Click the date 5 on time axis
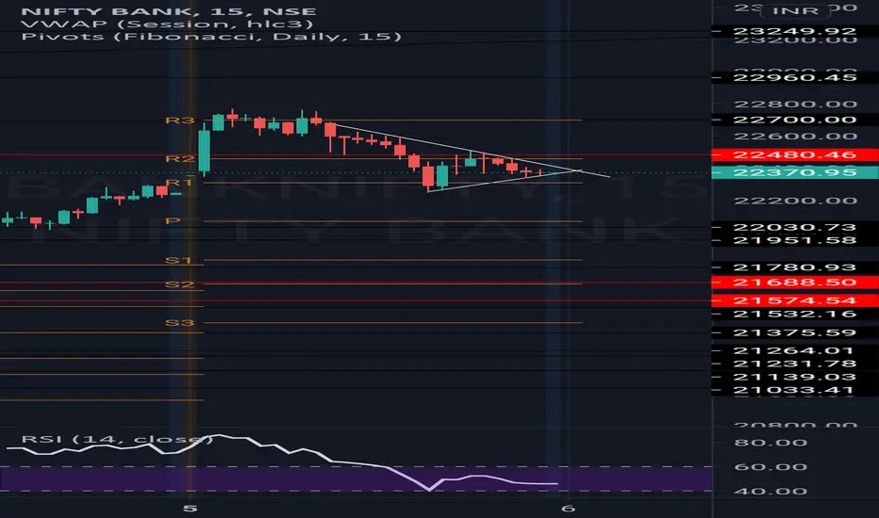Screen dimensions: 879x518 point(190,509)
